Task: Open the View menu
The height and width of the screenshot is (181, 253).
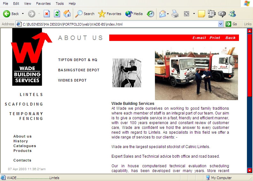Action: click(x=27, y=4)
